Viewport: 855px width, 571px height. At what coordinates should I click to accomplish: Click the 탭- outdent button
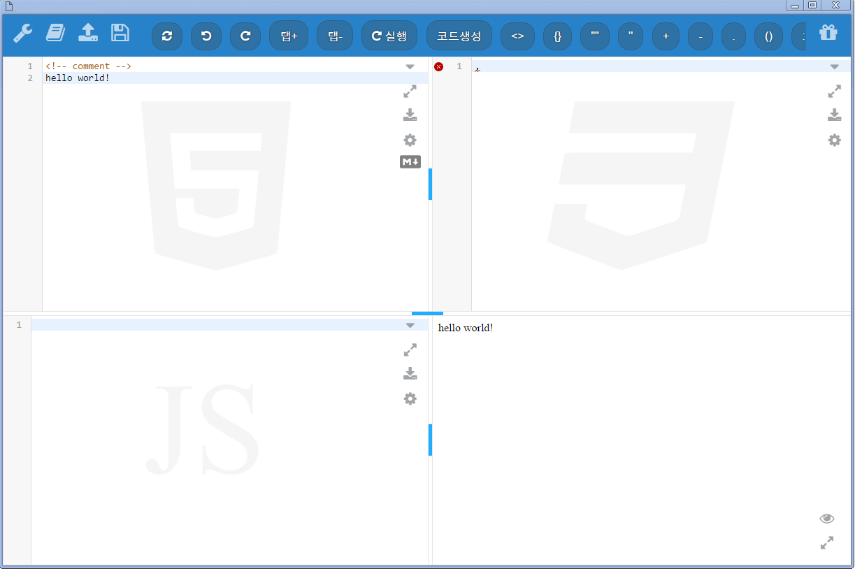pos(335,36)
